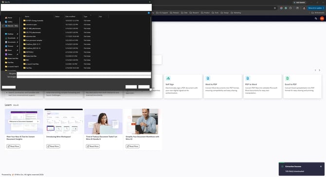Image resolution: width=326 pixels, height=177 pixels.
Task: Click the Save As file list scrollbar
Action: tap(151, 31)
